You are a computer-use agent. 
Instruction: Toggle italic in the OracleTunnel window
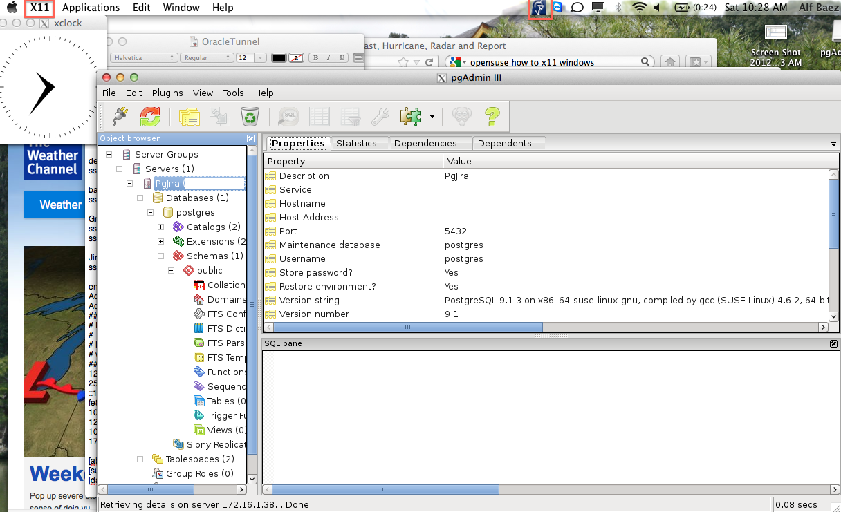point(329,58)
